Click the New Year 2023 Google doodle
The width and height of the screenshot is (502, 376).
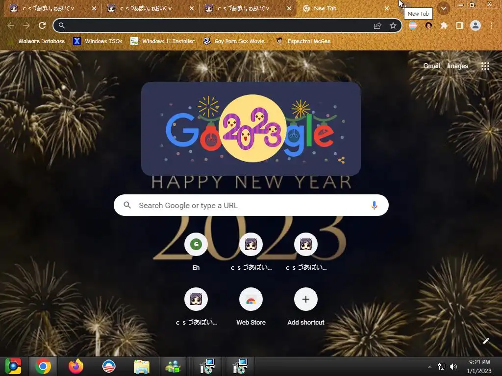click(x=251, y=129)
